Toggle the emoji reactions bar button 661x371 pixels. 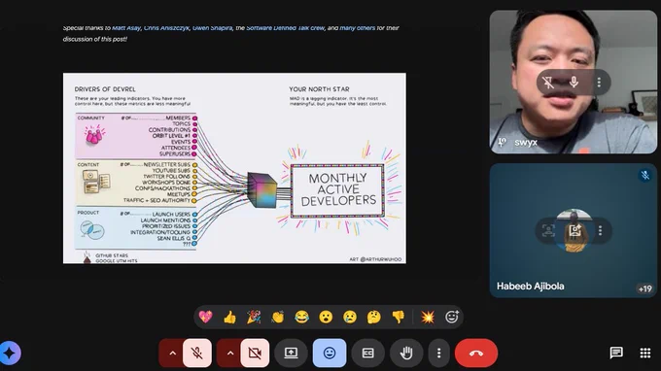tap(330, 353)
